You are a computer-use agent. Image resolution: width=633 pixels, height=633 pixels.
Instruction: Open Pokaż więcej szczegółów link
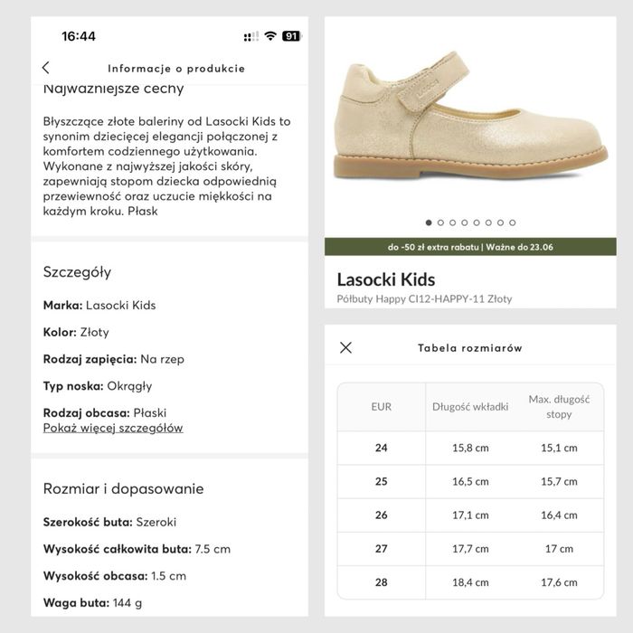[113, 428]
